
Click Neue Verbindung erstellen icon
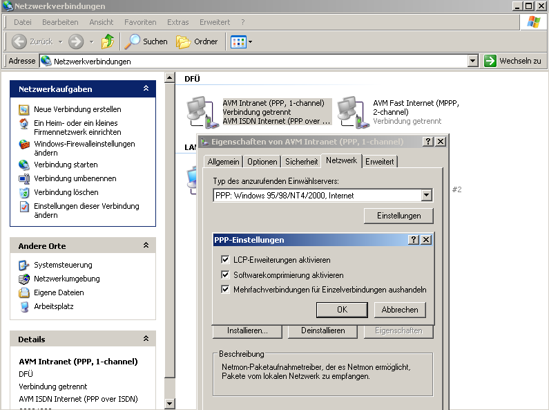coord(23,110)
